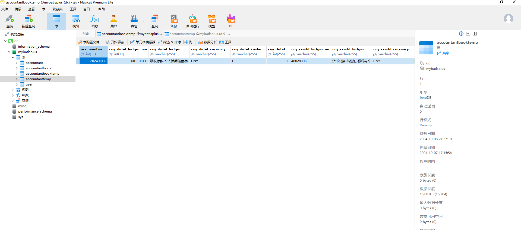Open the 函数 functions toolbar icon
521x230 pixels.
click(x=95, y=21)
